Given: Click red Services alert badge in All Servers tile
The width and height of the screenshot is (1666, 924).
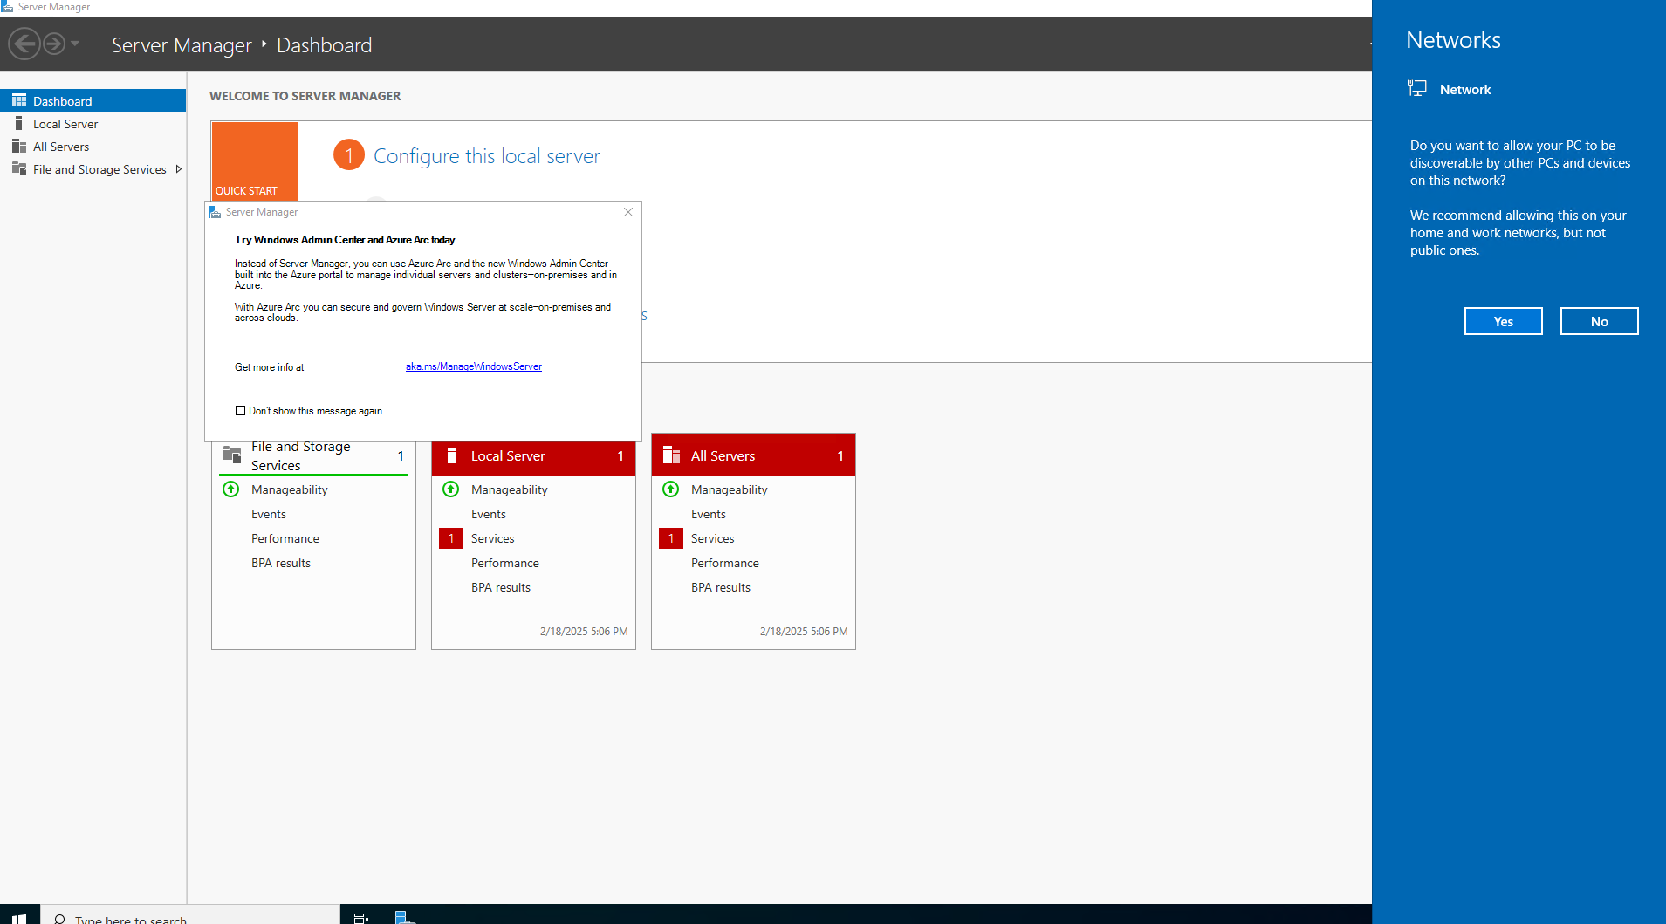Looking at the screenshot, I should coord(671,539).
